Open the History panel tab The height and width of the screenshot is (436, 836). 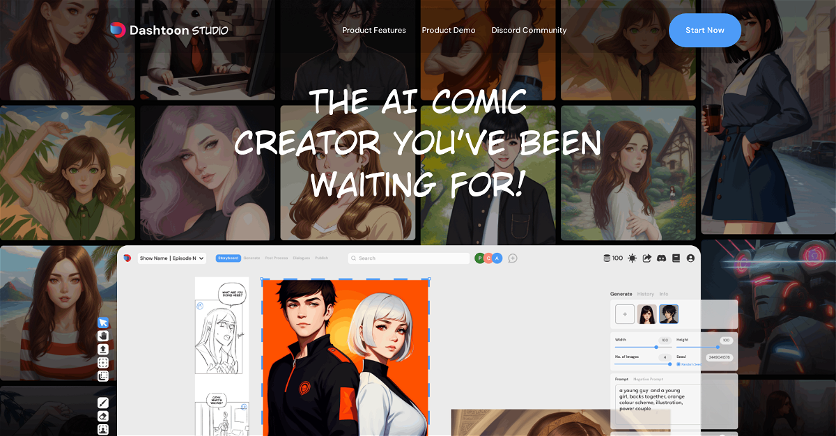(x=646, y=294)
